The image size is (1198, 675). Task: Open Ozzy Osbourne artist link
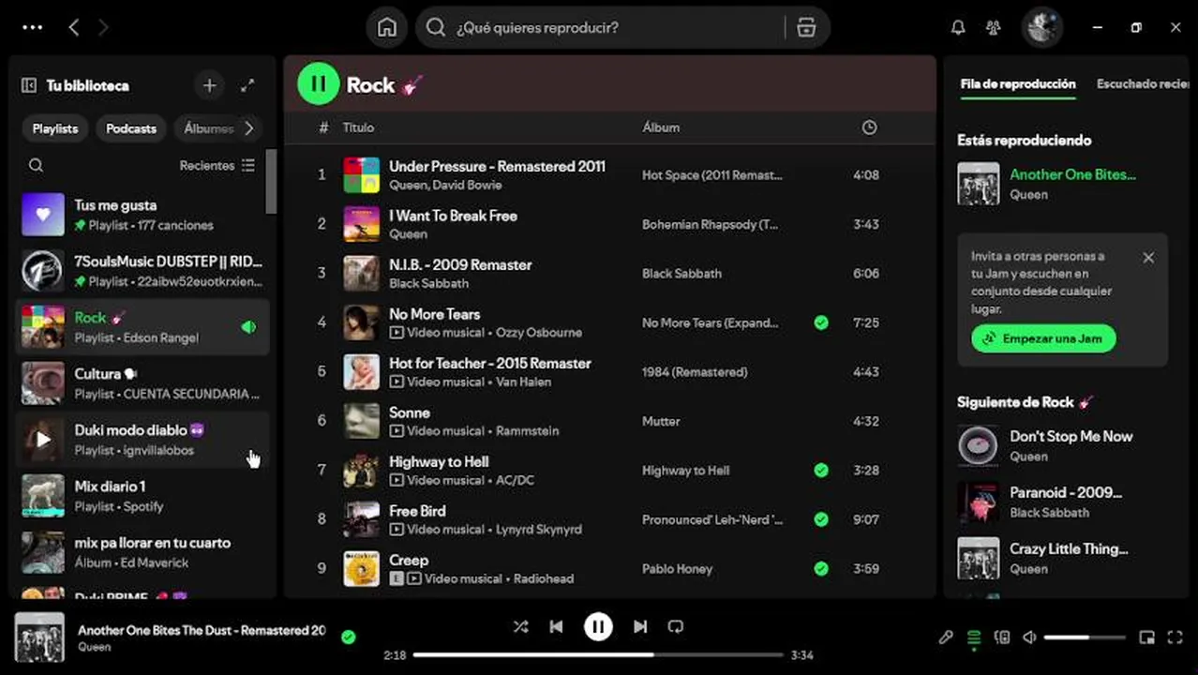point(538,332)
